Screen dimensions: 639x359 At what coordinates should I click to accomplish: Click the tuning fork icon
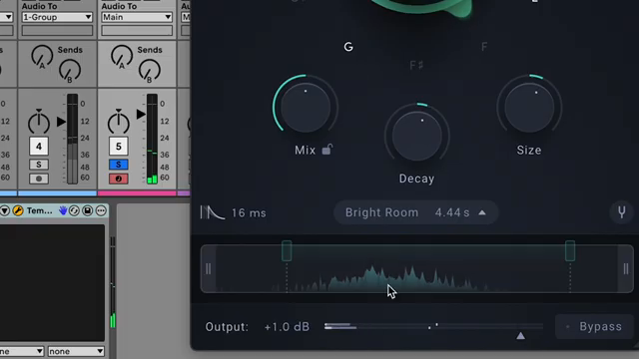coord(621,212)
